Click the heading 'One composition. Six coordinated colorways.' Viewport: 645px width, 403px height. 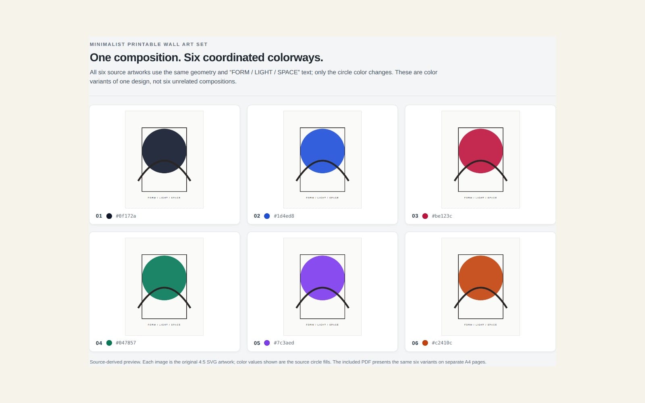pos(206,58)
